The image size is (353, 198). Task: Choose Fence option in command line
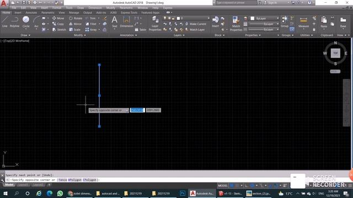[62, 180]
